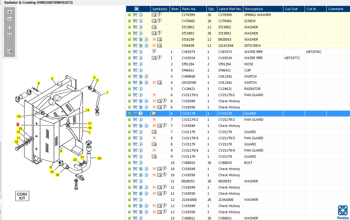Click callout 5 on the radiator diagram
This screenshot has width=350, height=220.
pos(52,79)
